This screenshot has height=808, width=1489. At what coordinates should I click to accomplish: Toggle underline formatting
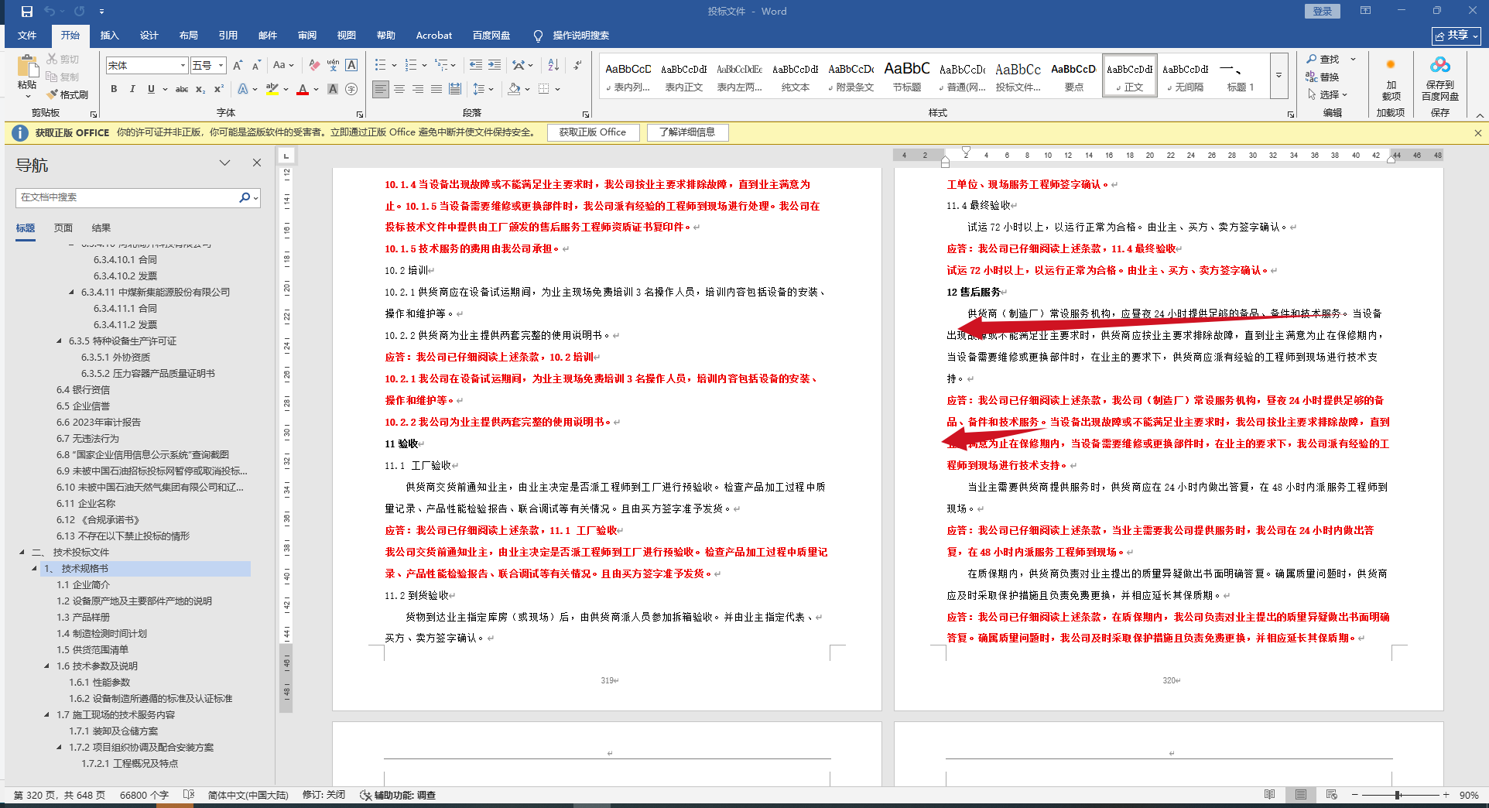pyautogui.click(x=151, y=89)
